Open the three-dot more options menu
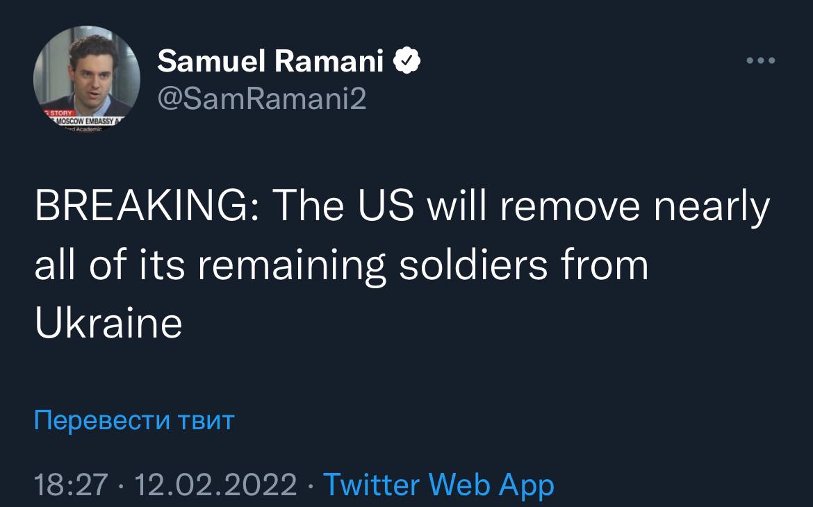Screen dimensions: 813x507 point(761,61)
